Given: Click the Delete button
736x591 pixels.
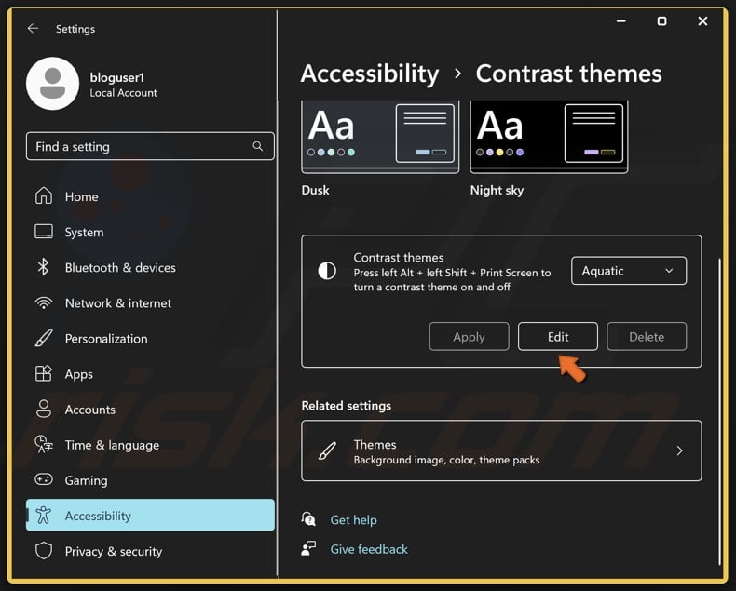Looking at the screenshot, I should [x=646, y=337].
